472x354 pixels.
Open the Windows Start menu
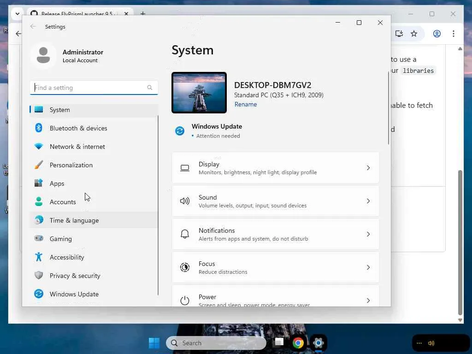(154, 343)
